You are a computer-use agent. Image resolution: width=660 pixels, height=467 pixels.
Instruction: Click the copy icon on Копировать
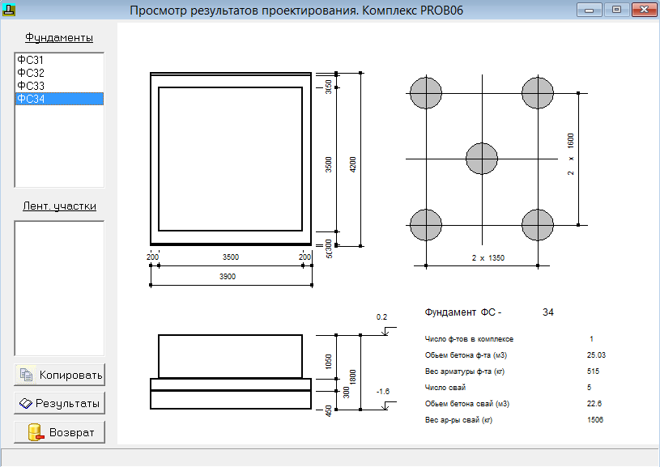tap(26, 375)
